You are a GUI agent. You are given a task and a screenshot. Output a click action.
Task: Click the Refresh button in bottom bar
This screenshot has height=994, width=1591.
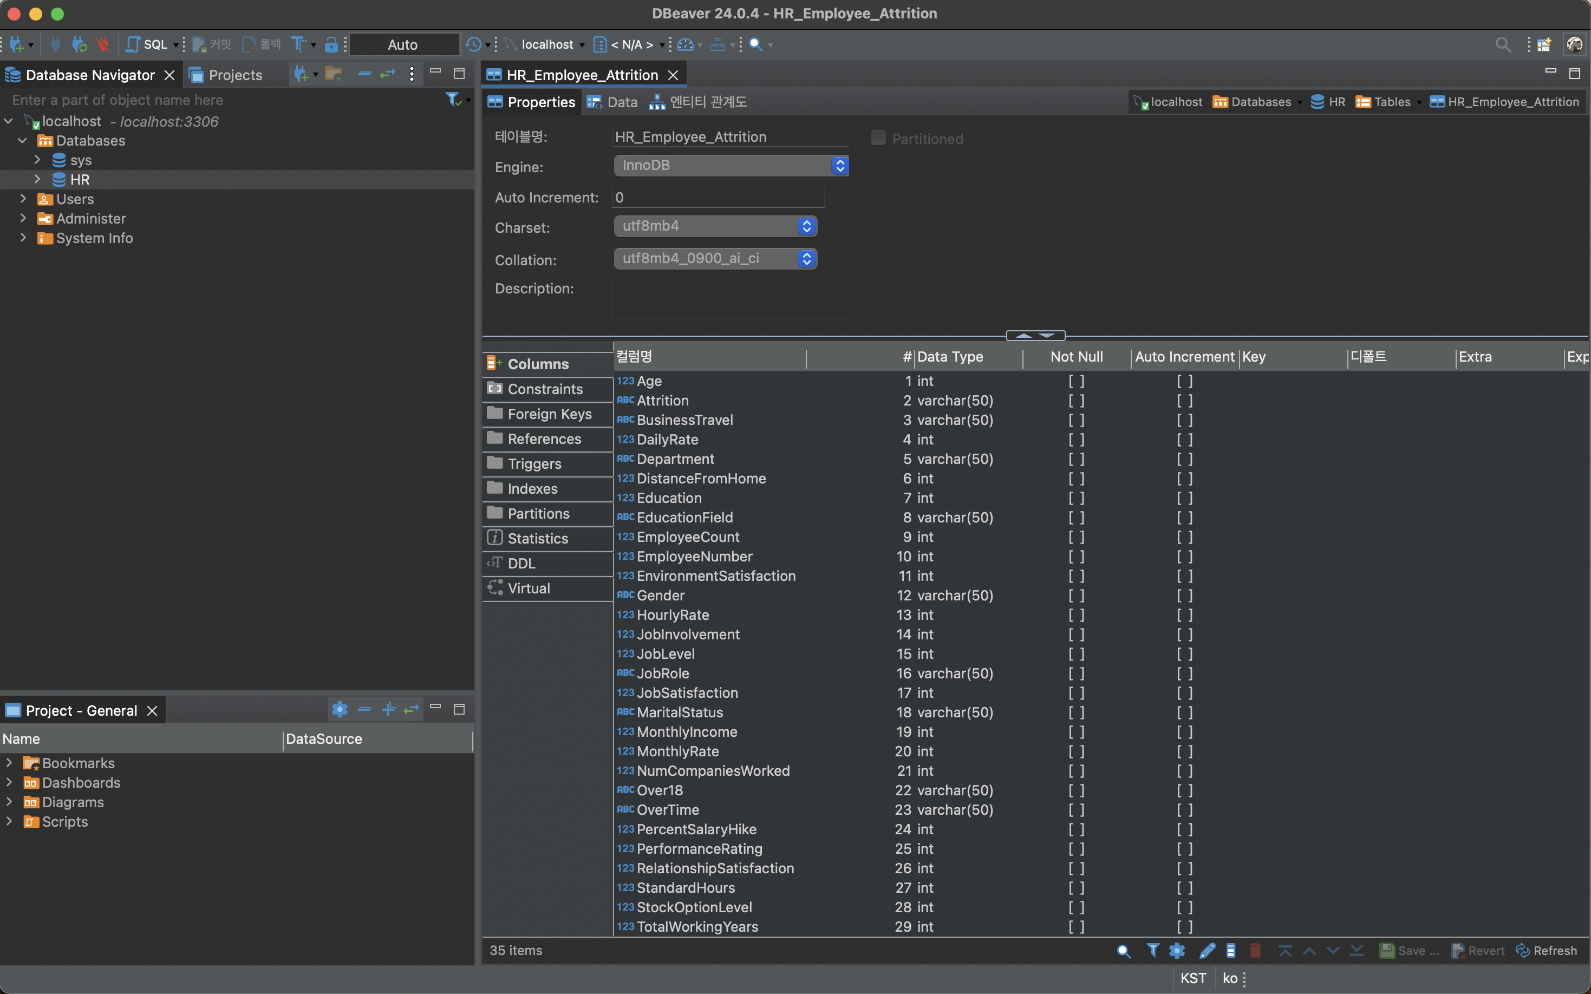[1546, 950]
